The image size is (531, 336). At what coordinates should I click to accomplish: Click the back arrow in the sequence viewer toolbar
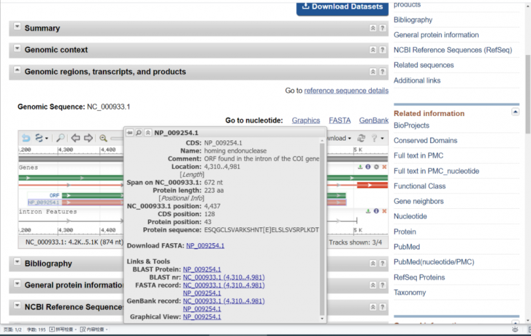(x=26, y=138)
